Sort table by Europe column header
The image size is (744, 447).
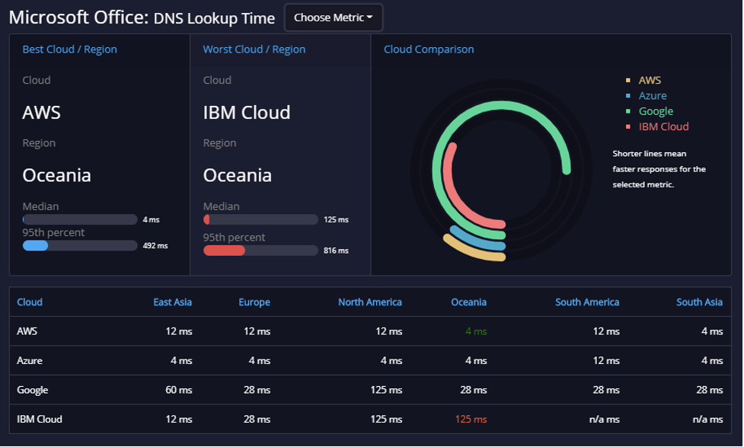[x=254, y=302]
